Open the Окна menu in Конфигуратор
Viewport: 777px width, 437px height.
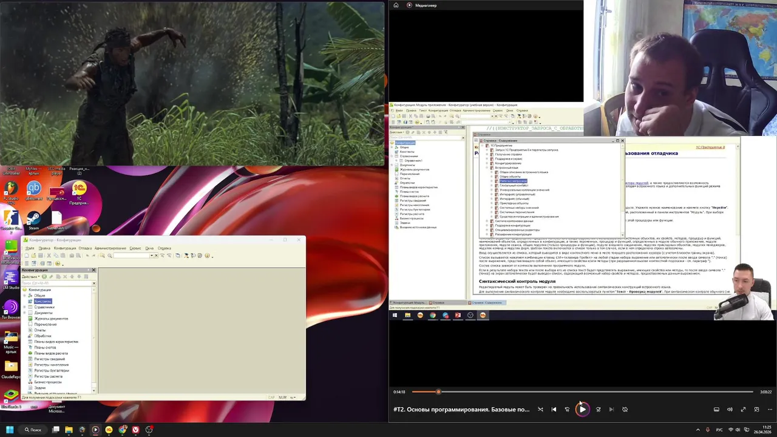coord(149,248)
